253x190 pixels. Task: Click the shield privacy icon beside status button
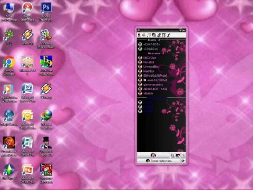click(x=183, y=161)
